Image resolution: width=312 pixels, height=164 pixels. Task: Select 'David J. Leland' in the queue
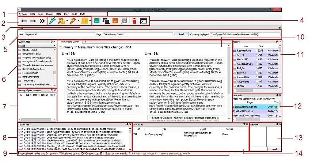coord(30,50)
